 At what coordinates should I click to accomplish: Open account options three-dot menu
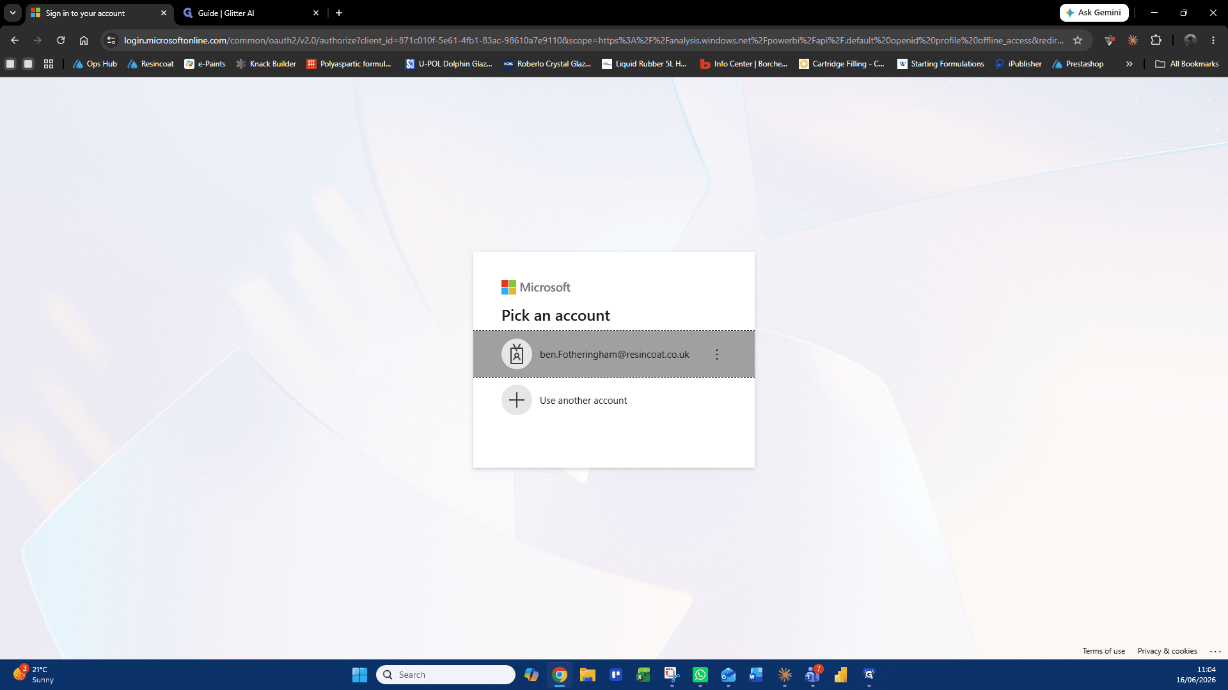tap(717, 355)
